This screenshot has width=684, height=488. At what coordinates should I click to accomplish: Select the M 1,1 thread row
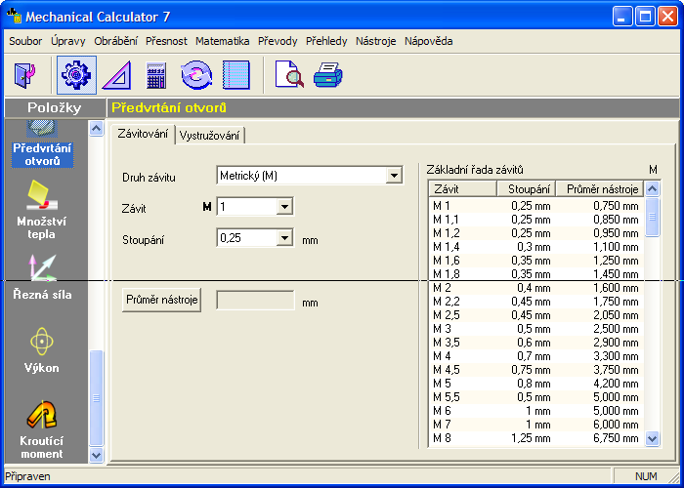pyautogui.click(x=536, y=220)
